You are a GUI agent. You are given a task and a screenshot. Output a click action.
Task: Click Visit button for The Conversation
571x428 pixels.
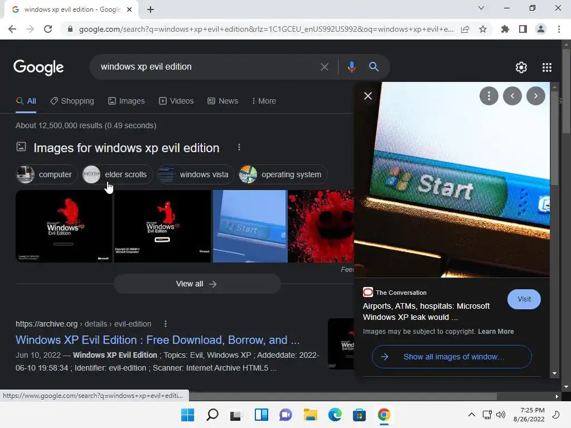click(x=524, y=299)
